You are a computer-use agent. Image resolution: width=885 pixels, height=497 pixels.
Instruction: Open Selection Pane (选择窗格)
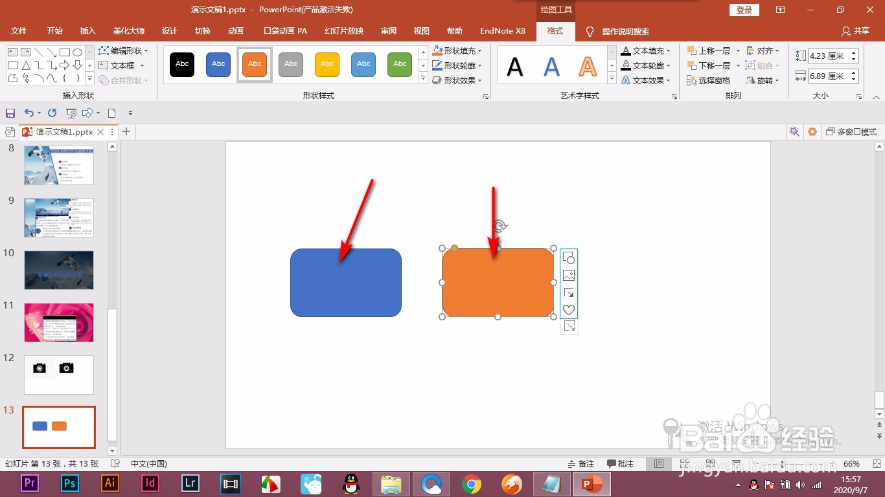pyautogui.click(x=709, y=80)
